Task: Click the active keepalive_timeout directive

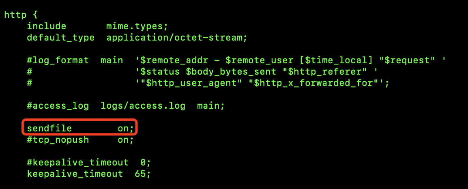Action: tap(75, 174)
